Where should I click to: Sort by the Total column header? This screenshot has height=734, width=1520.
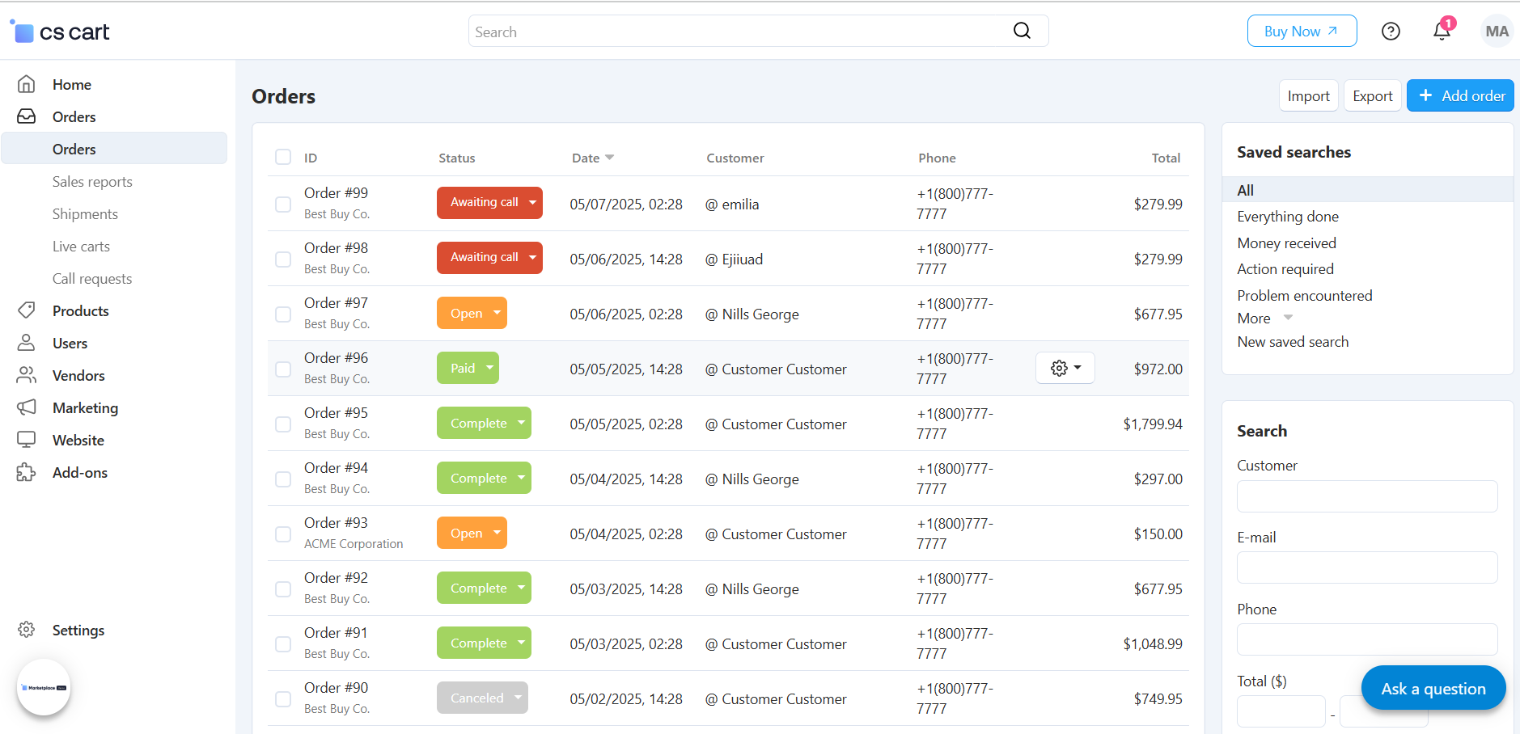(x=1166, y=158)
